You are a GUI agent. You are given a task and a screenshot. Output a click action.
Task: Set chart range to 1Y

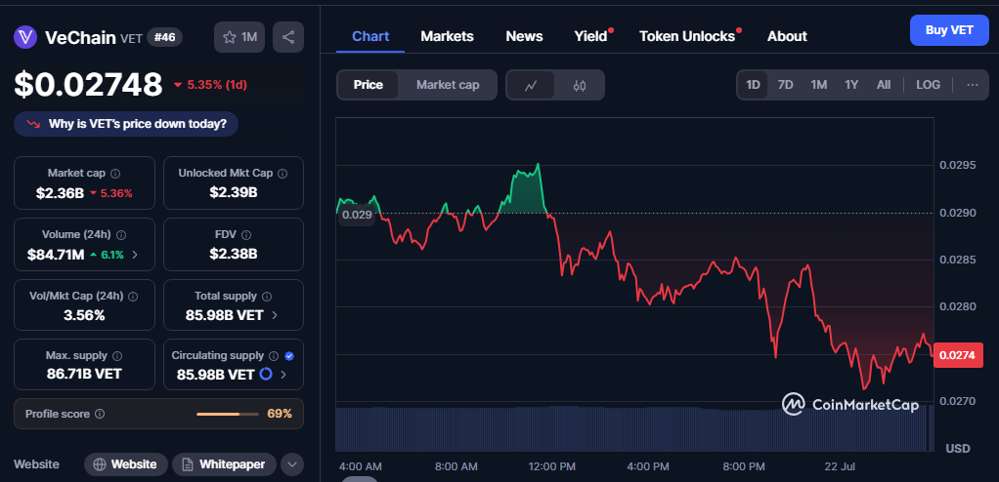851,85
